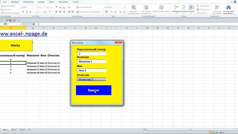Image resolution: width=238 pixels, height=134 pixels.
Task: Click the Format übertragen brush icon
Action: click(x=2, y=13)
